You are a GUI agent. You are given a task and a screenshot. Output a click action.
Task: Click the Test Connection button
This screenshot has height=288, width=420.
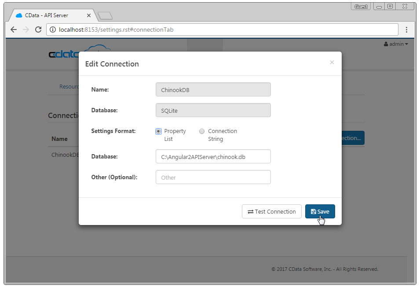271,211
